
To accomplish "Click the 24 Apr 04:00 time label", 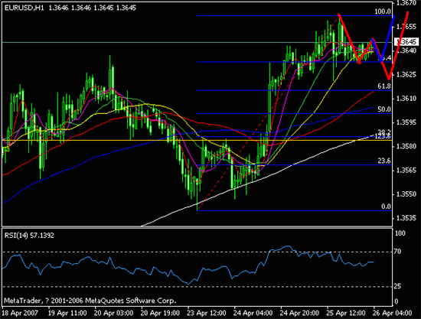I will tap(253, 313).
